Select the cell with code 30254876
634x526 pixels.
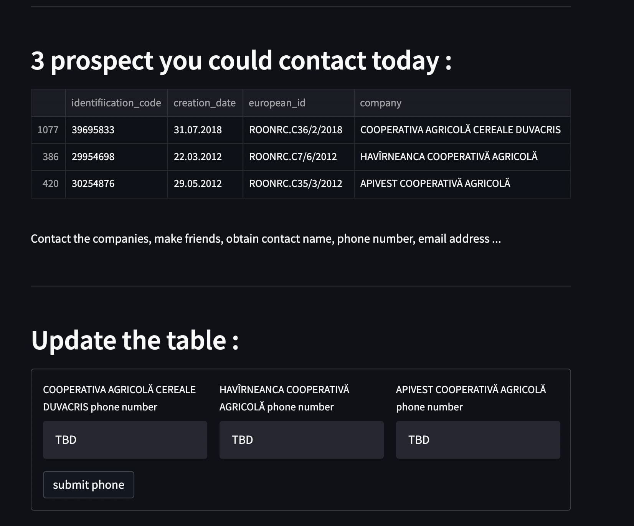click(93, 184)
